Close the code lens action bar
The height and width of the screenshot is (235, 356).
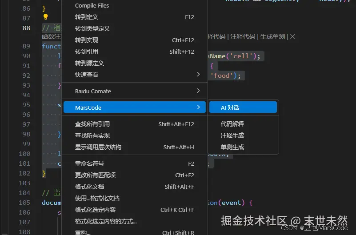pos(292,36)
